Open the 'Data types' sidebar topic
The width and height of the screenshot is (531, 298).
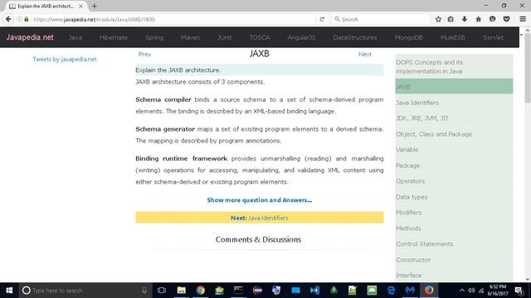[454, 197]
